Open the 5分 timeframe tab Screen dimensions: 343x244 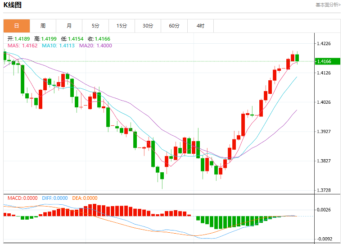point(95,26)
